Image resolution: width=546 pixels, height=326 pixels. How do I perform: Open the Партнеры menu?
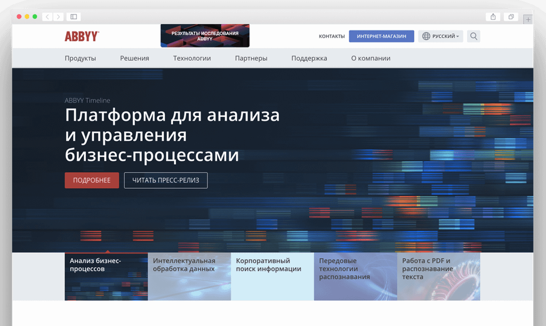point(251,58)
